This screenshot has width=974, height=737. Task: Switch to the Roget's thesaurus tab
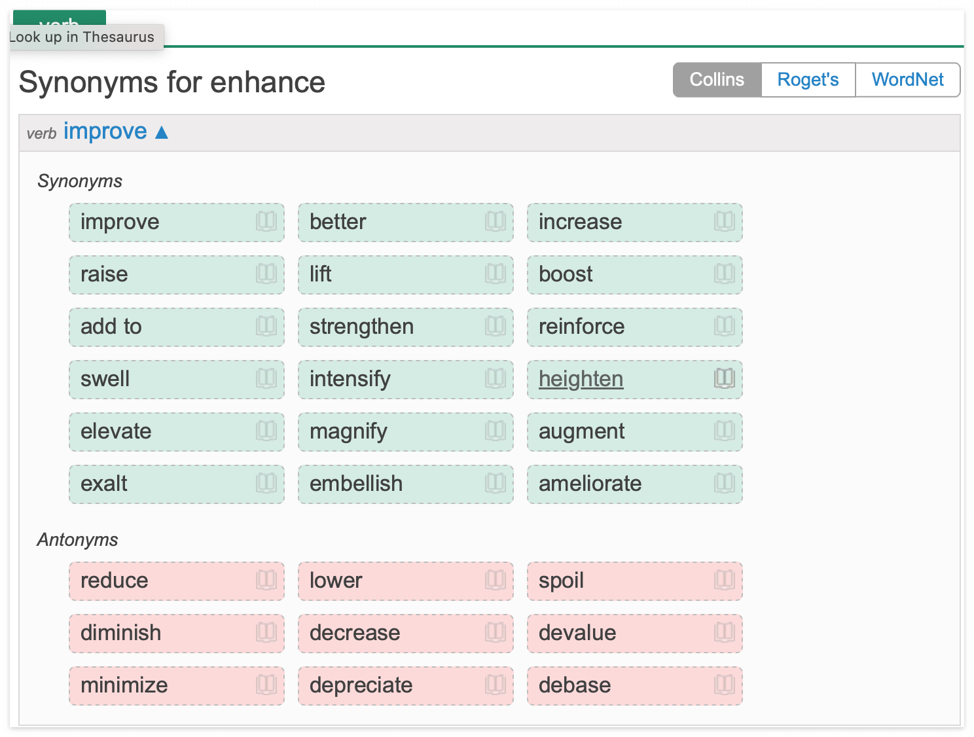[x=808, y=80]
